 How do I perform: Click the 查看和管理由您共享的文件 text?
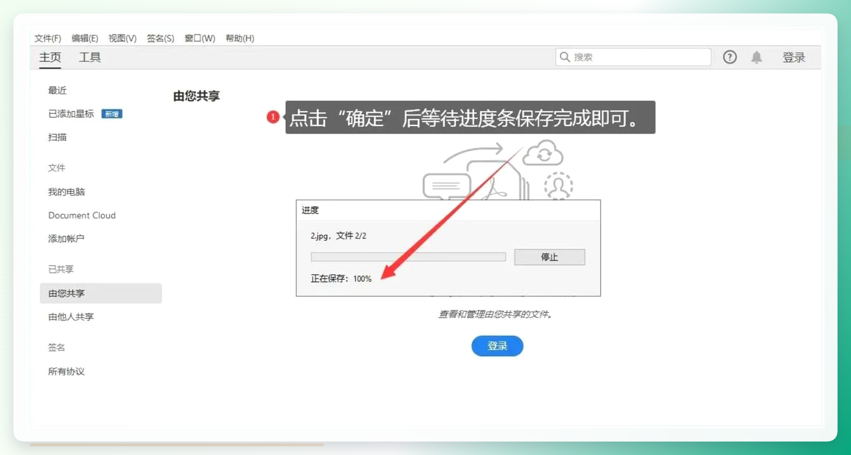pyautogui.click(x=496, y=314)
